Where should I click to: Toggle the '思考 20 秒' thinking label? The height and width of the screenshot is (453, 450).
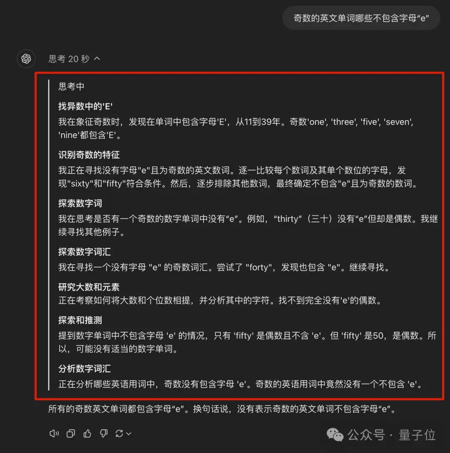pyautogui.click(x=69, y=59)
